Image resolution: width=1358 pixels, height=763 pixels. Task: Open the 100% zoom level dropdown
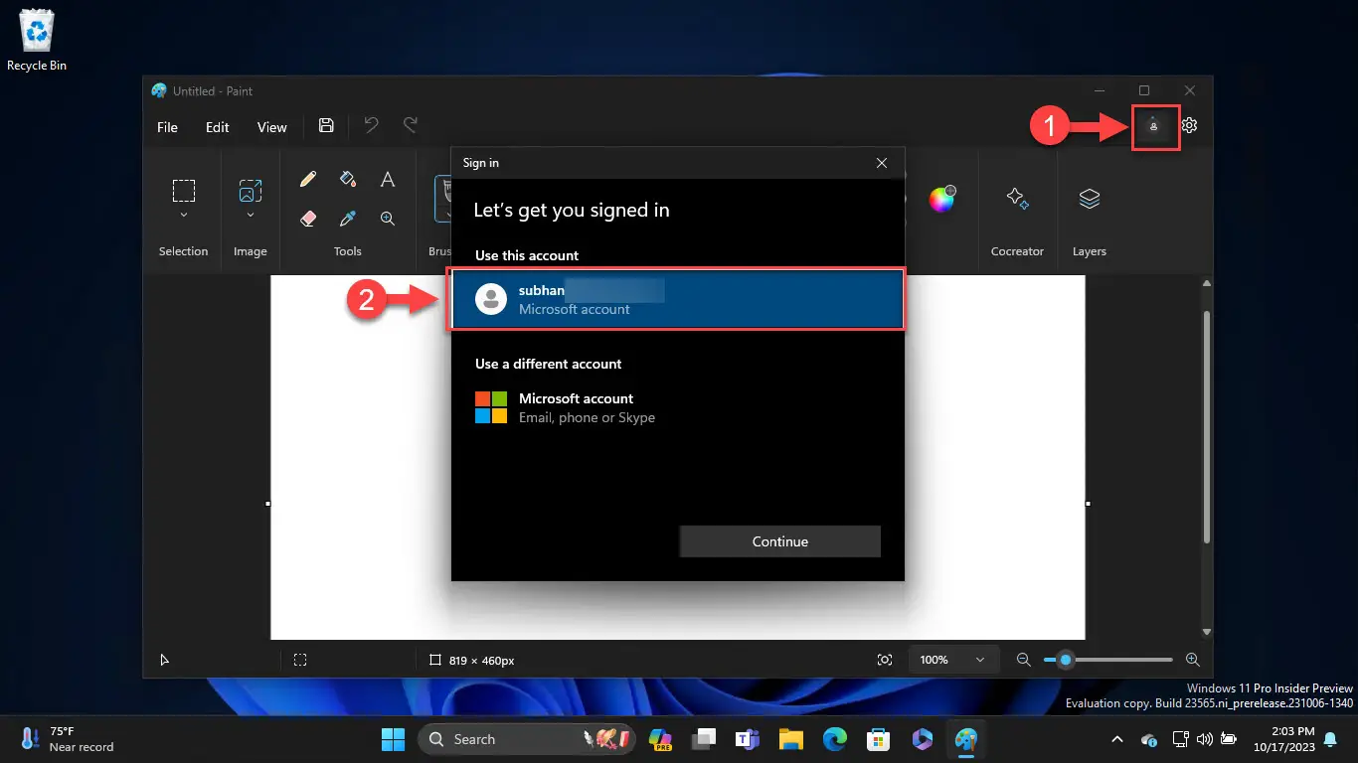click(x=952, y=660)
